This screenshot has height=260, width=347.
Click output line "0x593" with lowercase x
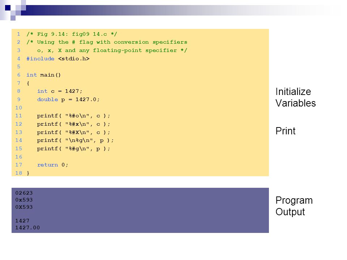tap(24, 200)
